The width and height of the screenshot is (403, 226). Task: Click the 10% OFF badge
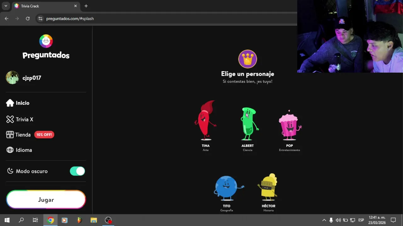click(44, 135)
